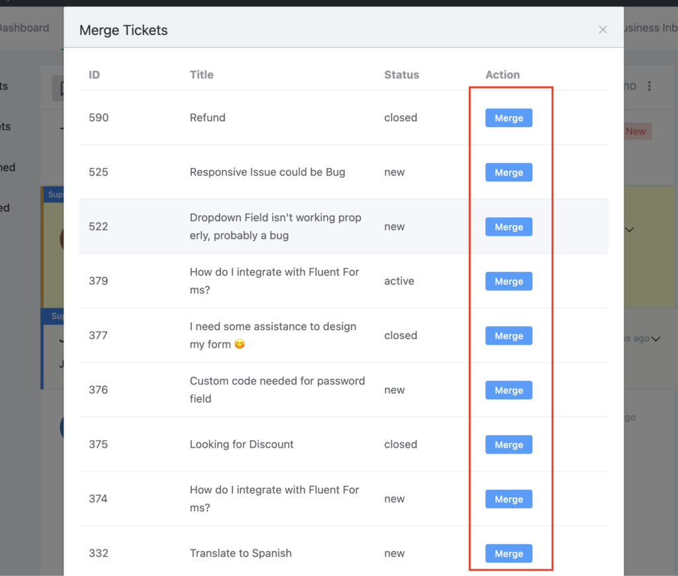
Task: Select ticket ID 590
Action: (x=99, y=118)
